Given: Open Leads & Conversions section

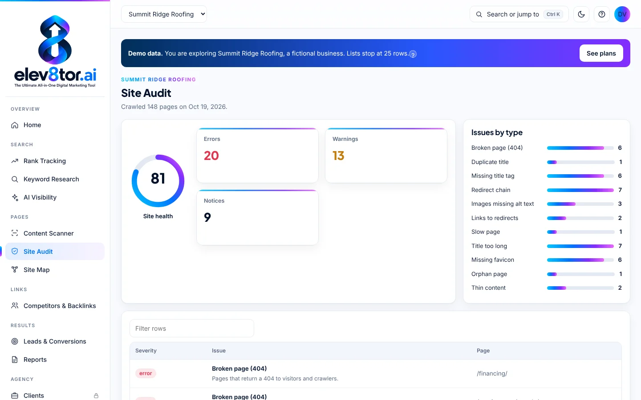Looking at the screenshot, I should click(55, 341).
